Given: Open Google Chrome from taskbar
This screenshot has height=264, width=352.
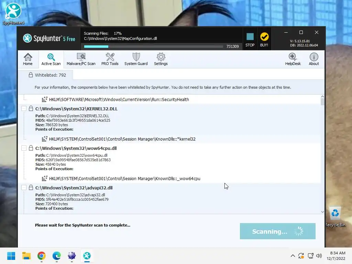Looking at the screenshot, I should (x=42, y=256).
